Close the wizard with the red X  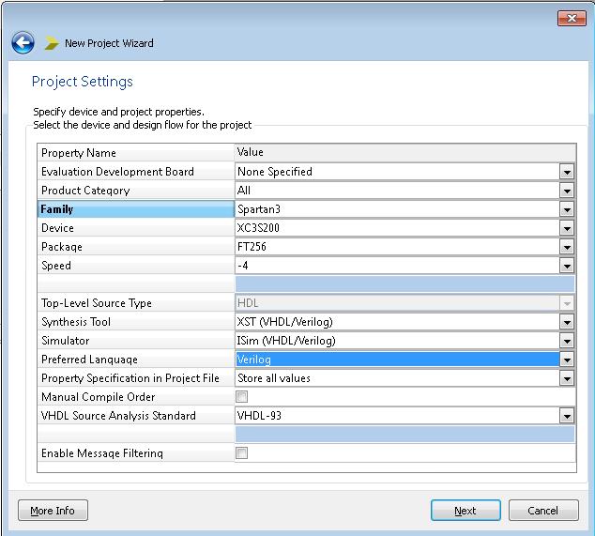pos(572,18)
